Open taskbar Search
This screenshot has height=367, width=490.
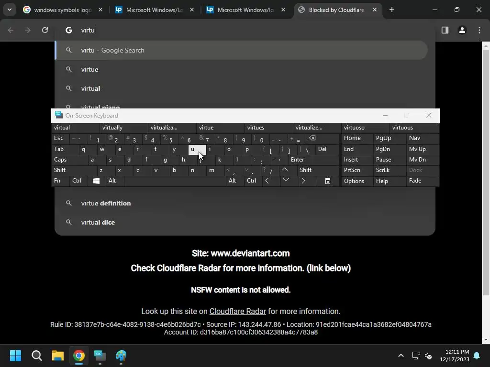point(36,356)
